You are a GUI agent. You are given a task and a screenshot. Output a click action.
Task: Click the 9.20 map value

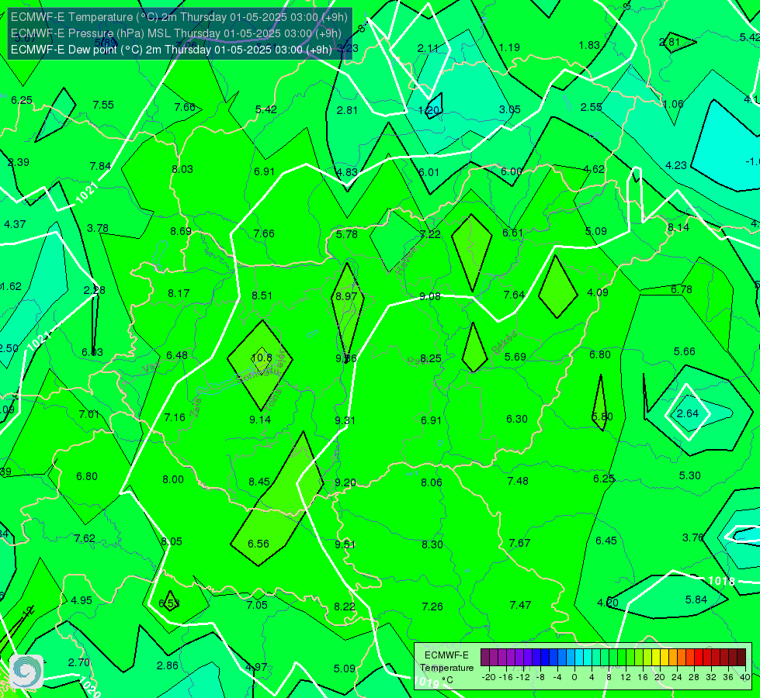[345, 483]
